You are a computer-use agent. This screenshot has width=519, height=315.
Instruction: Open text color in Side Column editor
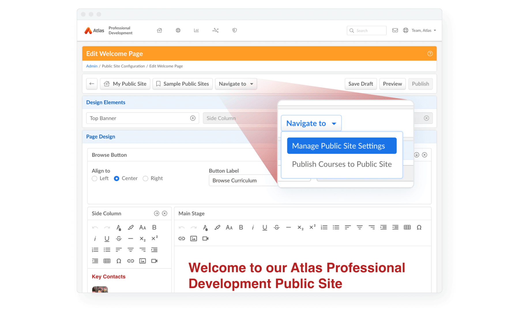(x=119, y=227)
